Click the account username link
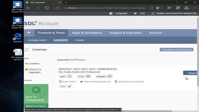The width and height of the screenshot is (199, 112). tap(176, 13)
